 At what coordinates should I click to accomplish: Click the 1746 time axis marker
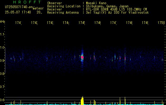[x=98, y=23]
